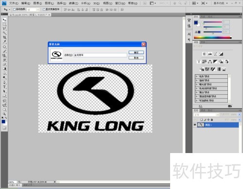Click the Levels adjustment icon
The height and width of the screenshot is (189, 243).
(x=210, y=54)
